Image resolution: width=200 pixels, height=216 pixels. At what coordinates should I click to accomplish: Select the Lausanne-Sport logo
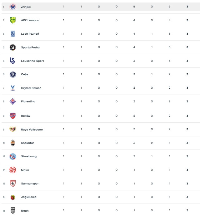pos(12,61)
